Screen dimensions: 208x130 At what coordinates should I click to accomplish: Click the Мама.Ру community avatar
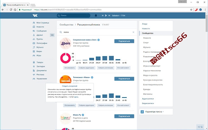(x=66, y=118)
